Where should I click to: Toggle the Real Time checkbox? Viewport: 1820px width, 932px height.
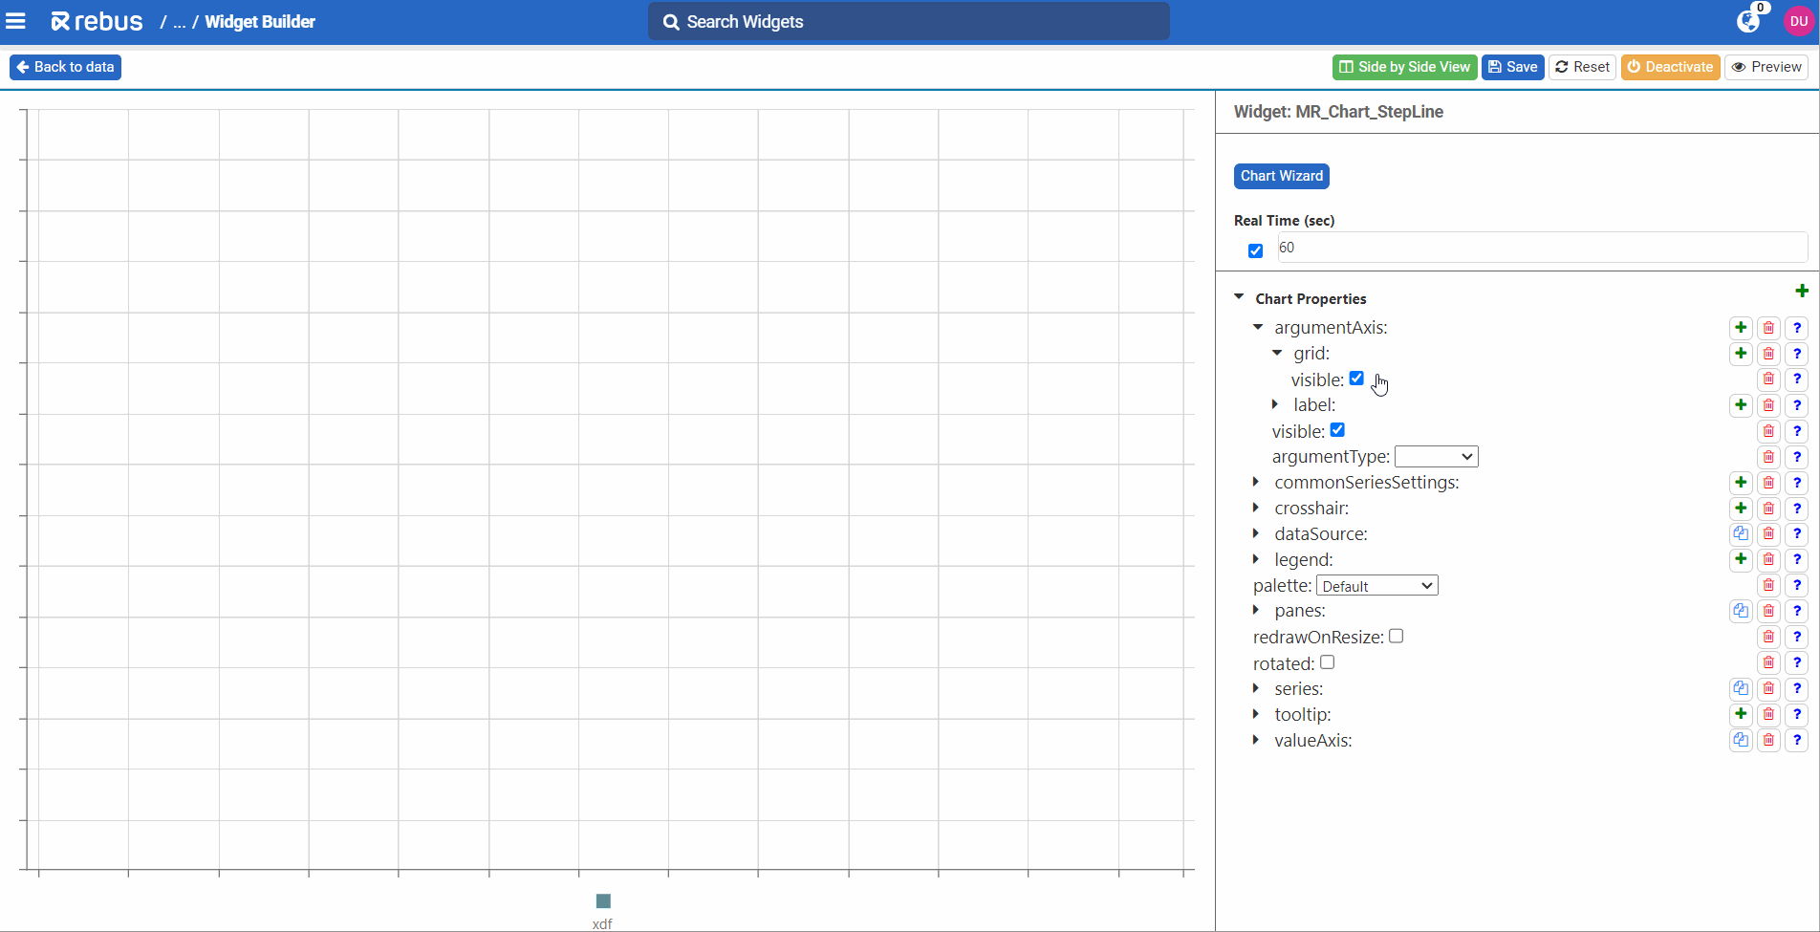coord(1255,250)
